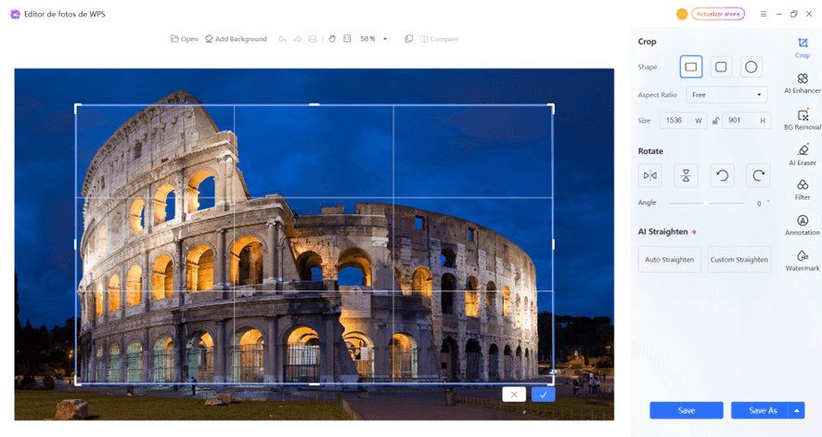Confirm crop with the checkmark button
Image resolution: width=822 pixels, height=437 pixels.
[x=543, y=394]
